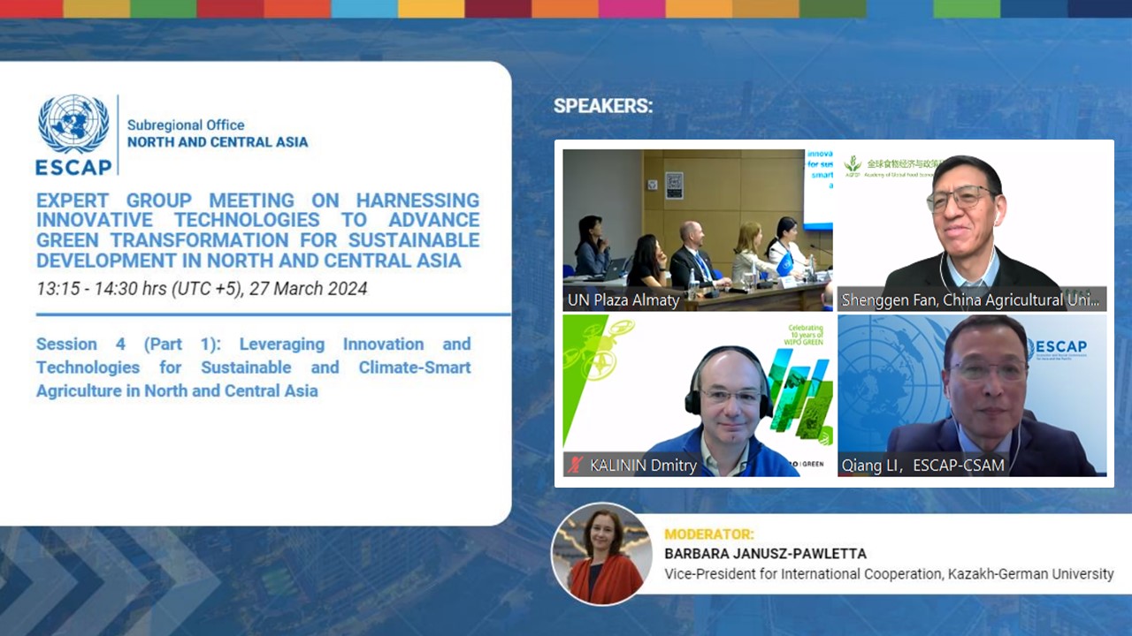The width and height of the screenshot is (1132, 636).
Task: Click the Session 4 (Part 1) description text
Action: pyautogui.click(x=254, y=367)
